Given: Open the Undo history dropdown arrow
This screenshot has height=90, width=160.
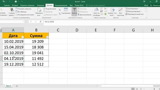Looking at the screenshot, I should 6,1.
